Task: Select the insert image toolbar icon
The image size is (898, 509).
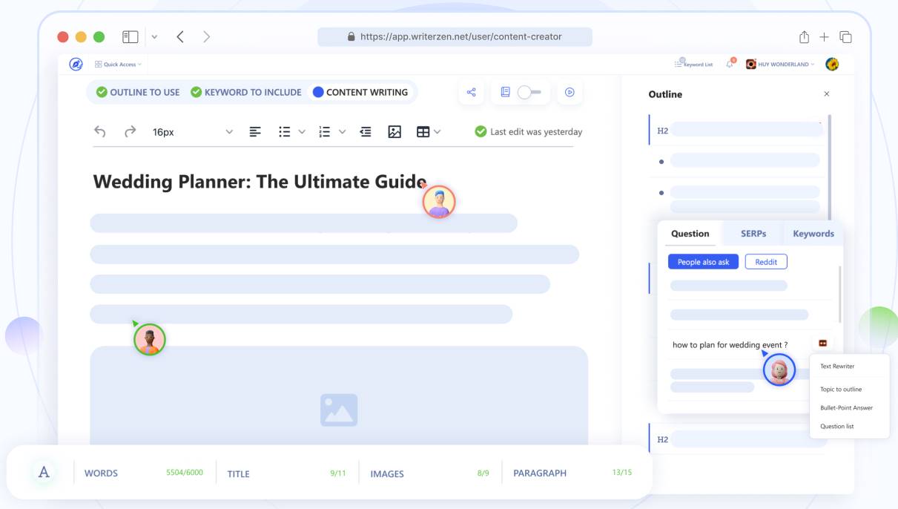Action: [394, 131]
